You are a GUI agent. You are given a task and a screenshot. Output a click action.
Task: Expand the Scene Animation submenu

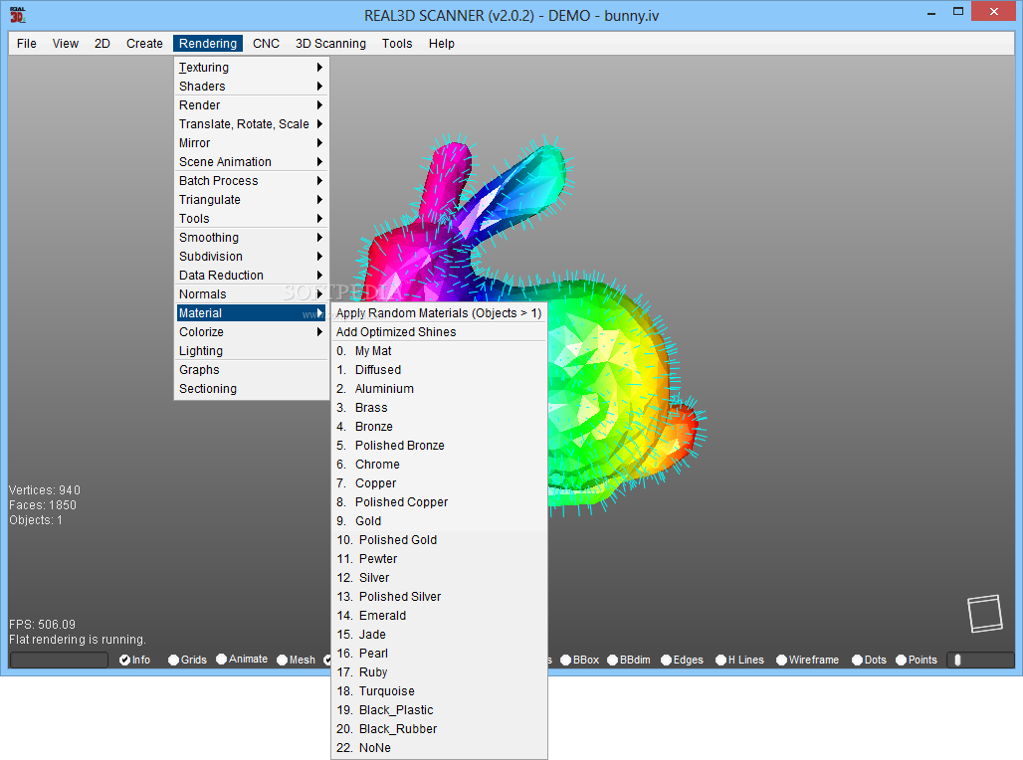[251, 162]
